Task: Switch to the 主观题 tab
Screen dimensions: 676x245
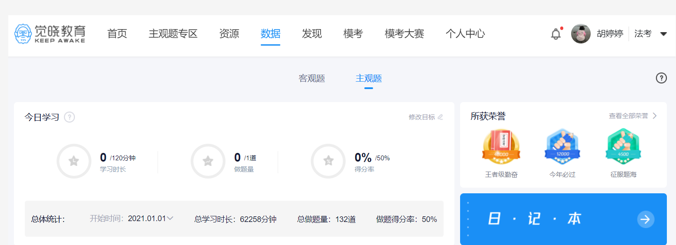Action: click(x=369, y=79)
